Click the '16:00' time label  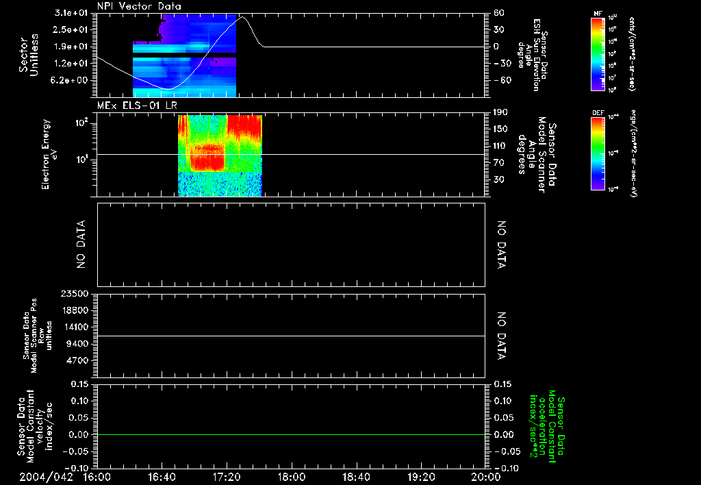pos(97,477)
